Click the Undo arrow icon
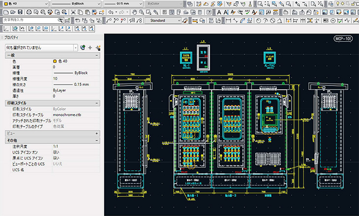 (111, 12)
